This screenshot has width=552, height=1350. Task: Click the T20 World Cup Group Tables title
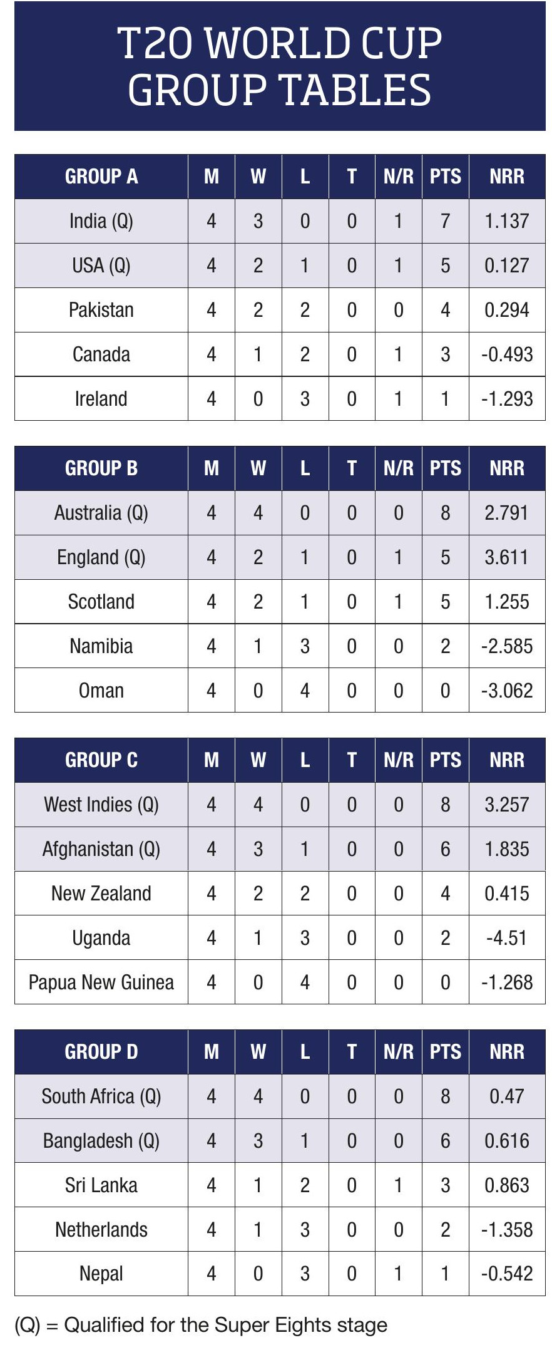(x=279, y=66)
